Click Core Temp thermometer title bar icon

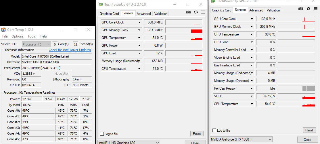point(3,30)
